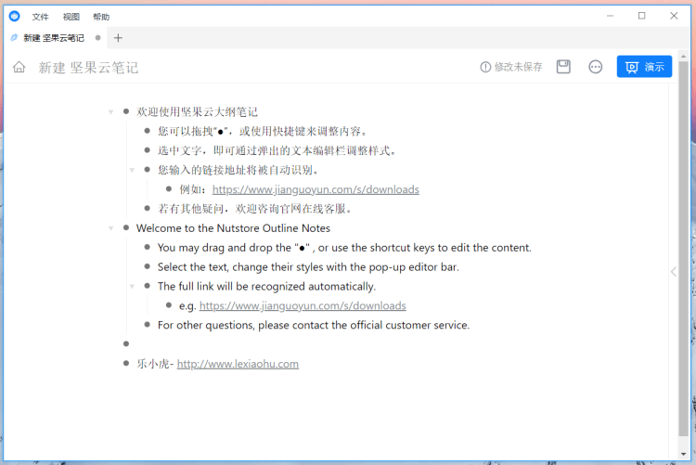
Task: Click the bullet of 'For other questions' line
Action: click(x=148, y=324)
